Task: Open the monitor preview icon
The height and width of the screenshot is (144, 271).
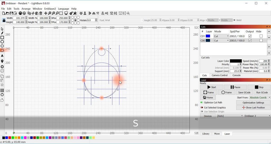Action: click(x=66, y=13)
